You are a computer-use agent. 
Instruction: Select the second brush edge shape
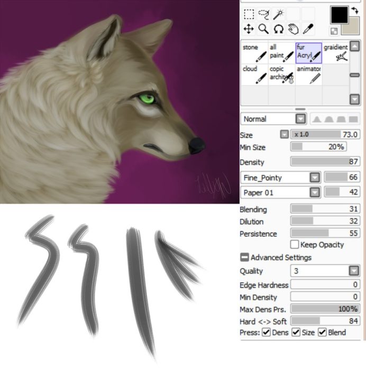click(329, 119)
